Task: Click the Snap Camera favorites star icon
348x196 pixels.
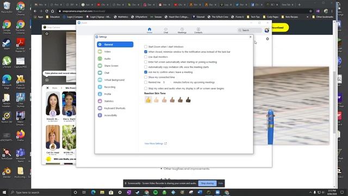Action: (47, 34)
